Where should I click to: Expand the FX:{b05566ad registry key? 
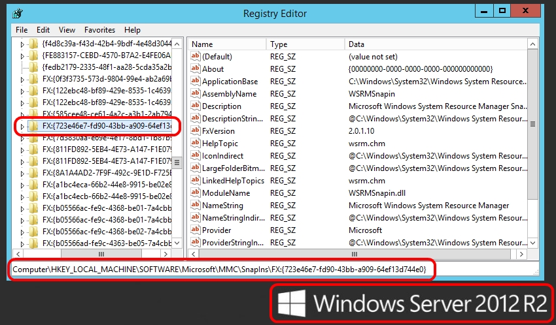[x=22, y=244]
